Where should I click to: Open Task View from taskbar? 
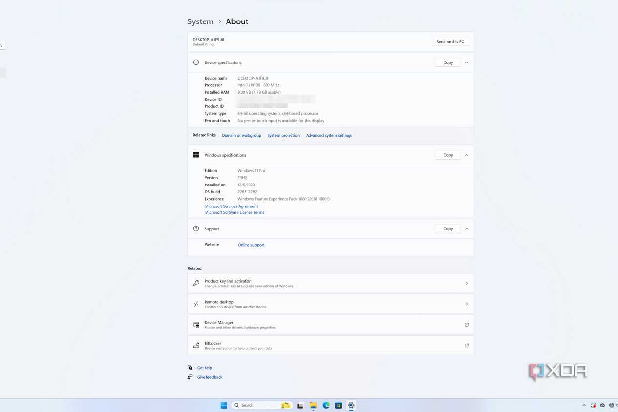300,405
